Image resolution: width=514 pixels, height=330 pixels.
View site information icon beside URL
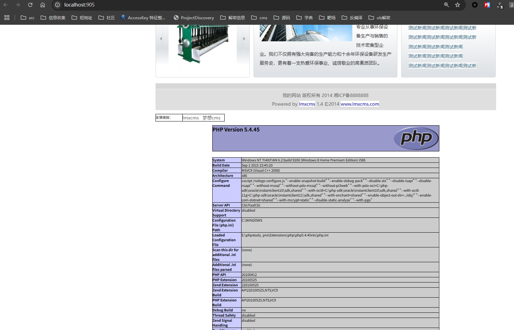(x=58, y=5)
